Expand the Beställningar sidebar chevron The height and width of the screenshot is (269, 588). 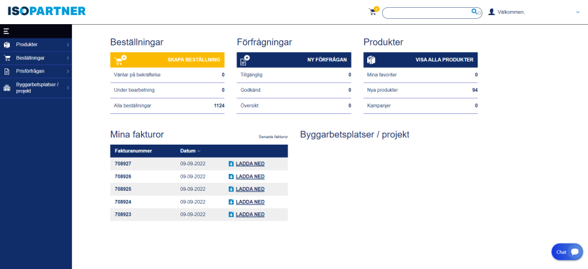(67, 58)
